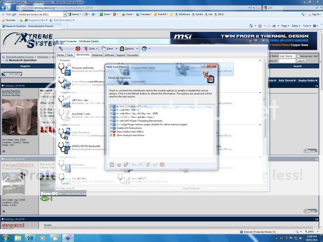Click the red disconnect icon in Sandra toolbar
The width and height of the screenshot is (323, 242).
point(78,49)
